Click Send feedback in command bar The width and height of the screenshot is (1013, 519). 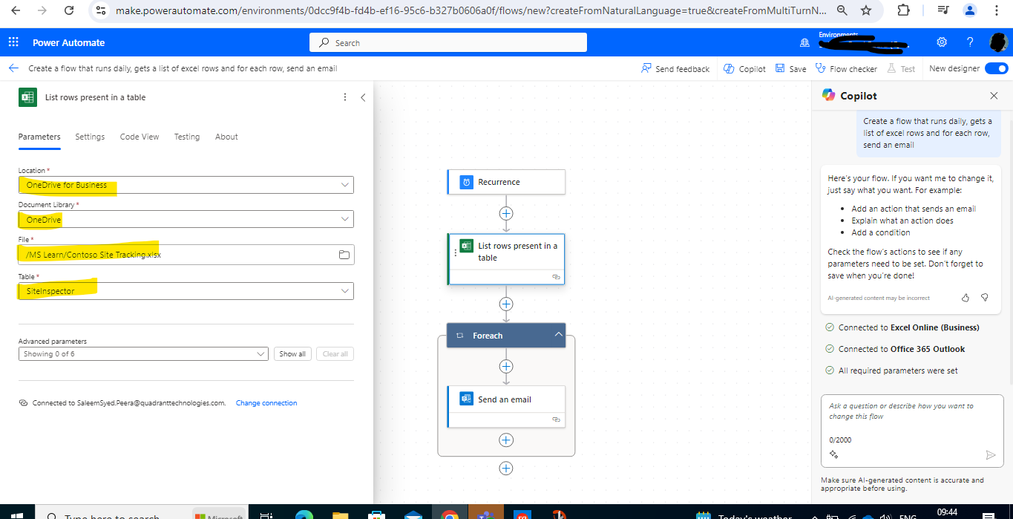[x=675, y=68]
